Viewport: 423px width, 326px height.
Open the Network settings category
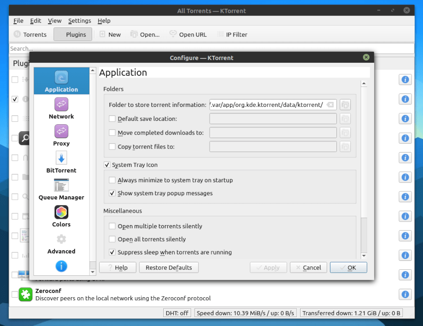(x=61, y=109)
